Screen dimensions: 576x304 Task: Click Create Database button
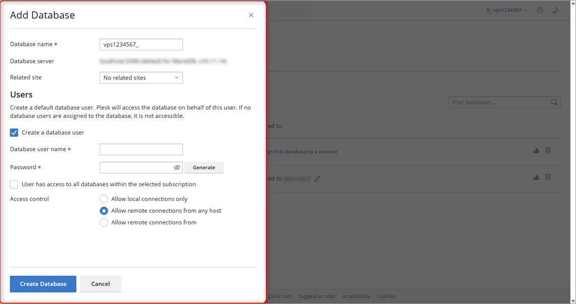[43, 284]
